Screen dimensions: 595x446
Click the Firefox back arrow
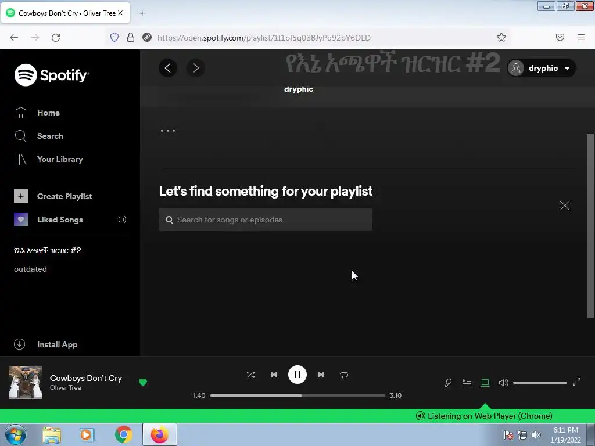(x=14, y=38)
